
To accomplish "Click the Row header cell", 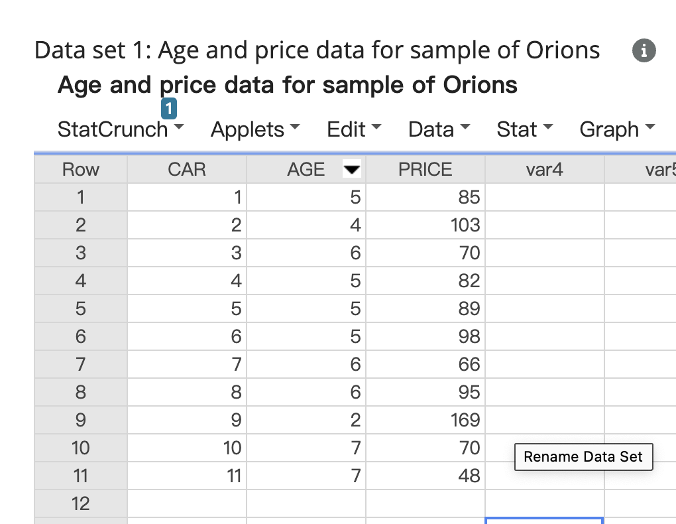I will coord(81,169).
